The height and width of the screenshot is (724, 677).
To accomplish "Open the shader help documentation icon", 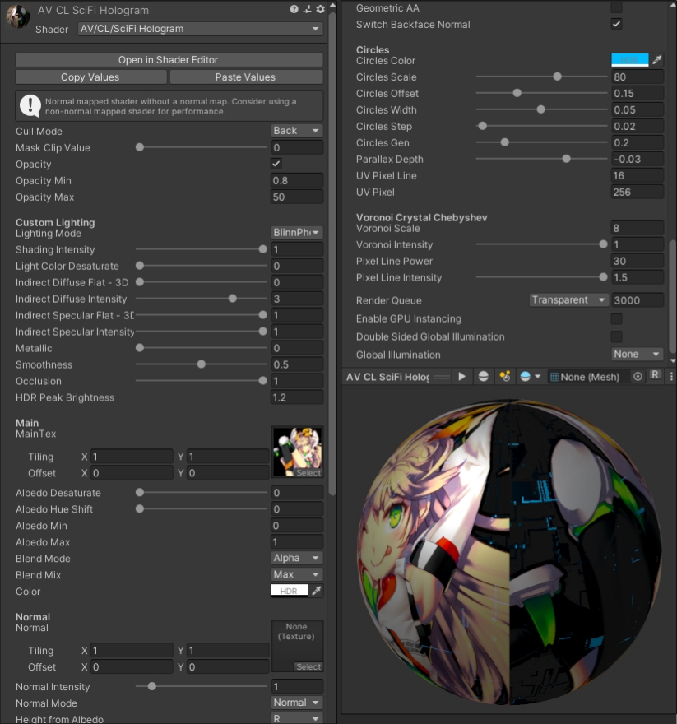I will click(294, 10).
